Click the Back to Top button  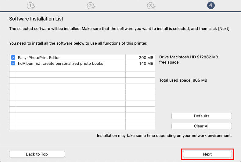[37, 154]
